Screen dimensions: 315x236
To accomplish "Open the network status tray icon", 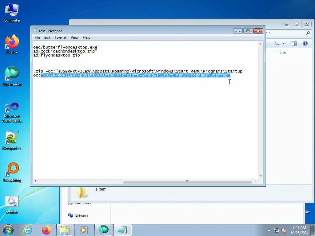I will click(277, 230).
